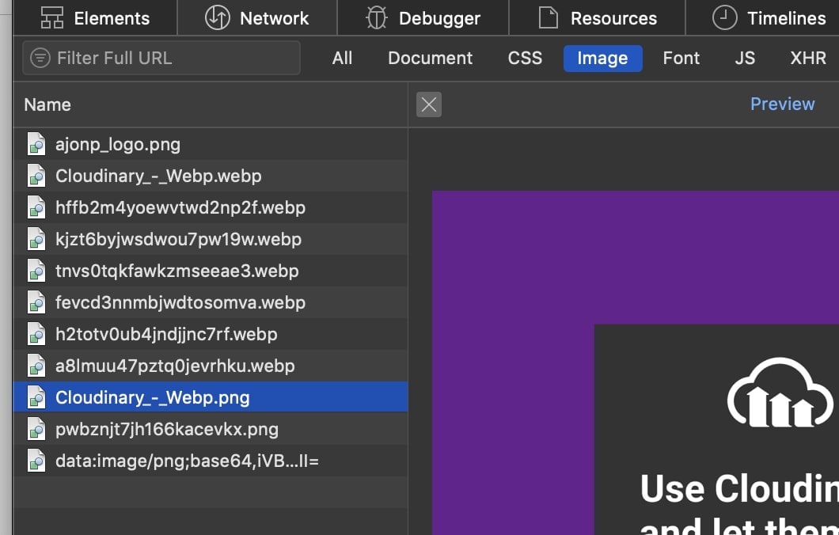Click file icon beside Cloudinary_-_Webp.png
Screen dimensions: 839x535
click(36, 397)
